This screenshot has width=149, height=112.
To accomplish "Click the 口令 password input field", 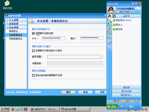I will point(54,38).
